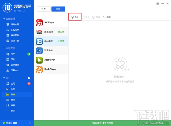The width and height of the screenshot is (171, 126).
Task: Select 影音 under the Bin device
Action: [17, 95]
